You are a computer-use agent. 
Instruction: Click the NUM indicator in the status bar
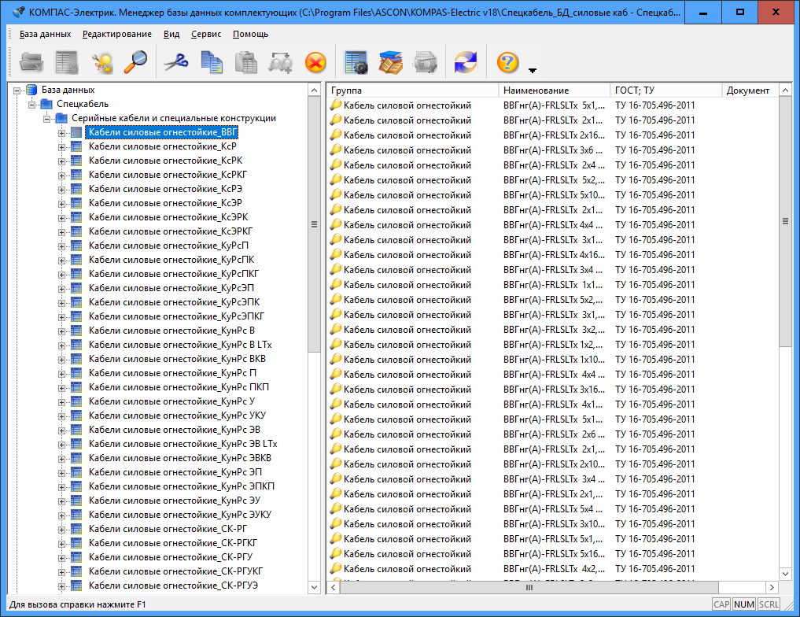click(744, 604)
